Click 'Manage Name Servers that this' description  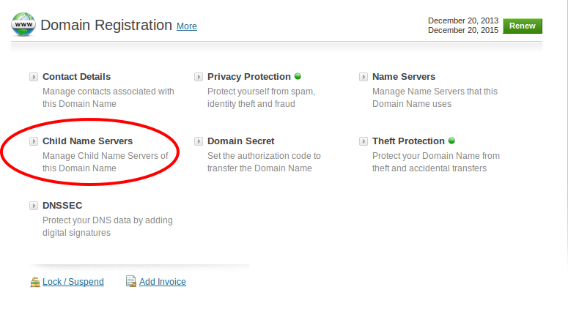pyautogui.click(x=435, y=92)
